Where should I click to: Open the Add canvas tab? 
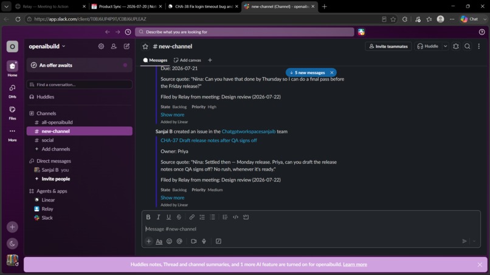click(187, 60)
